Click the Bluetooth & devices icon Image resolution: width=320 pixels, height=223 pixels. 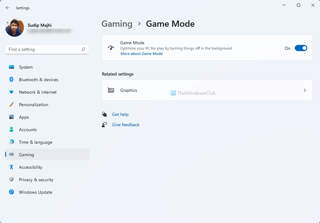point(11,79)
